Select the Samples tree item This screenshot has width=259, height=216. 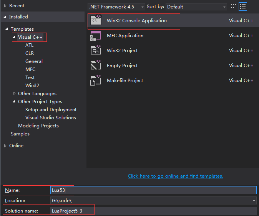click(x=20, y=134)
